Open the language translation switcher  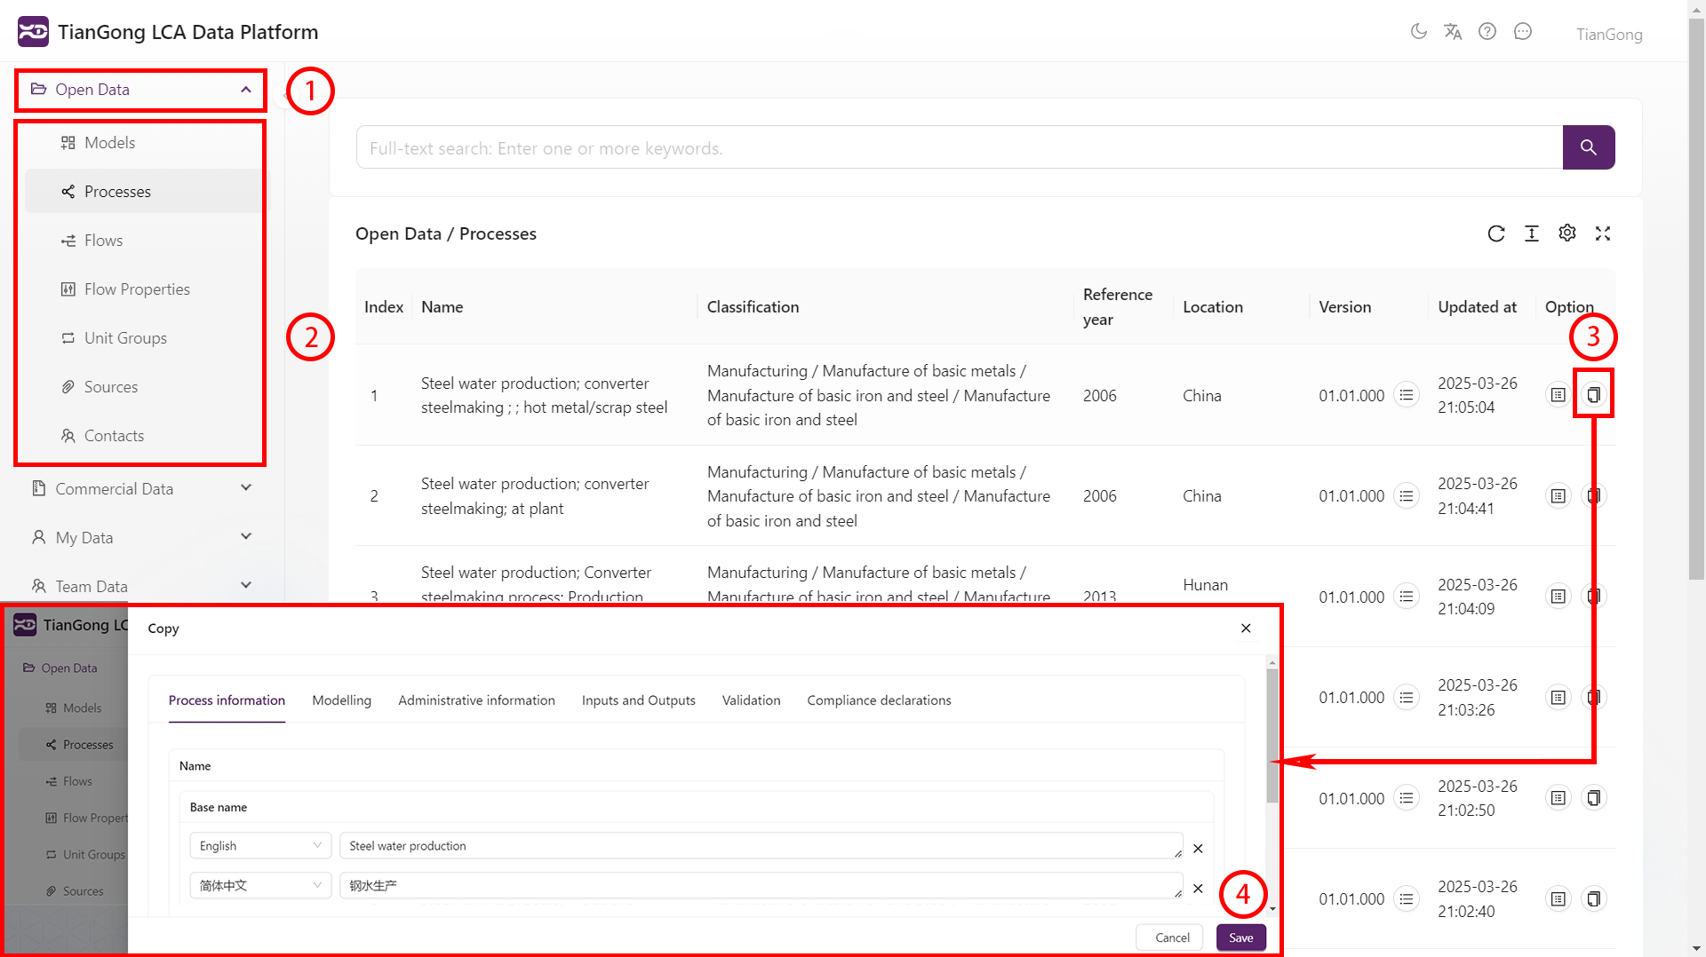pos(1453,32)
